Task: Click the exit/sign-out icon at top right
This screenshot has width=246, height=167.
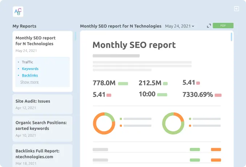Action: pos(237,9)
